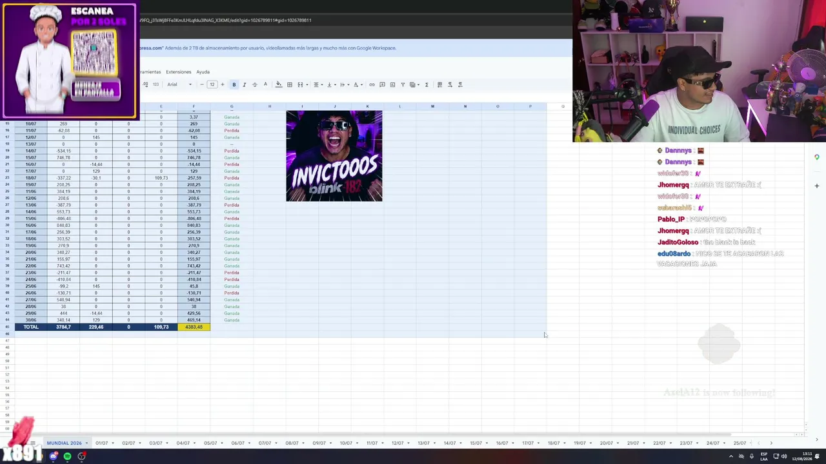Screen dimensions: 826x464
Task: Click the plus add-ons side panel icon
Action: coord(816,186)
